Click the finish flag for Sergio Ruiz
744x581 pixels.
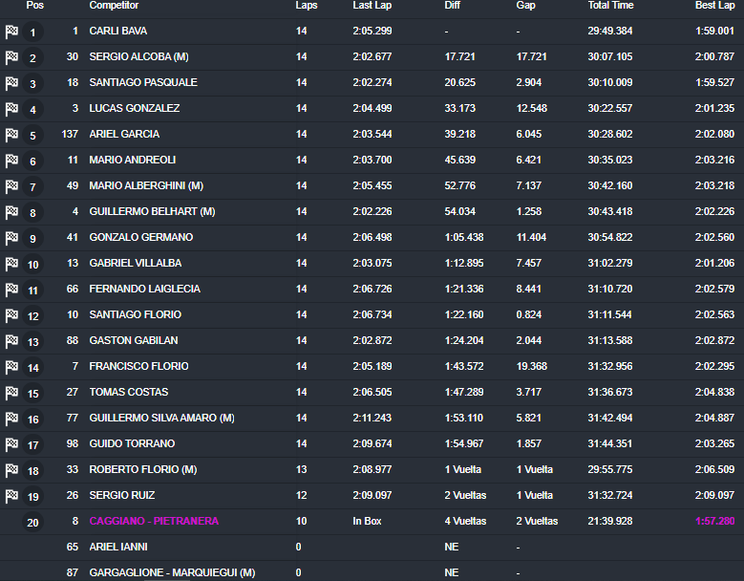(11, 496)
